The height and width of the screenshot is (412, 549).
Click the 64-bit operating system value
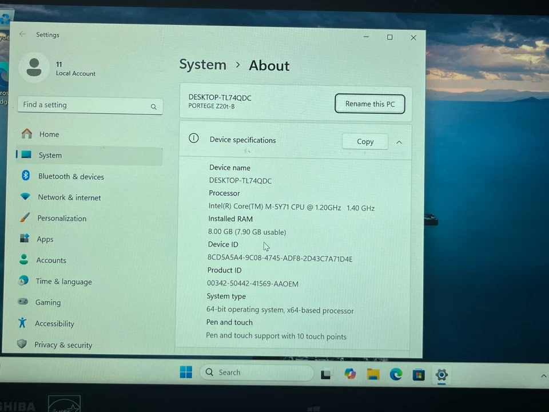tap(280, 310)
